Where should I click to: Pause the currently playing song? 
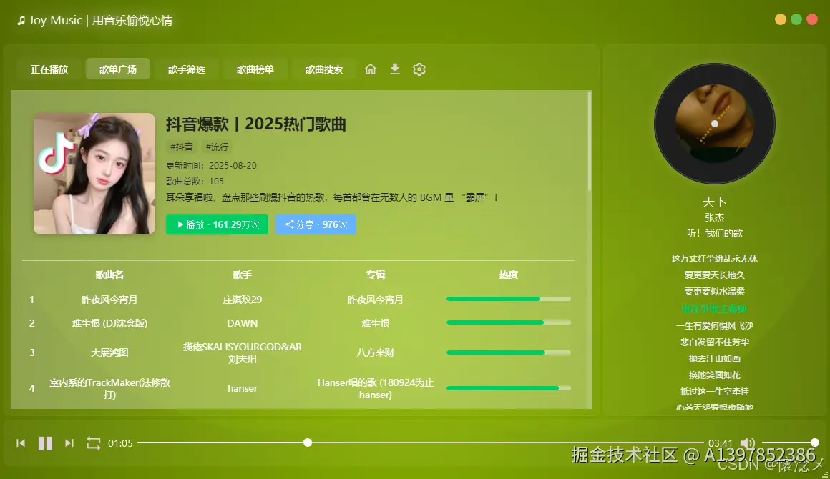tap(45, 443)
